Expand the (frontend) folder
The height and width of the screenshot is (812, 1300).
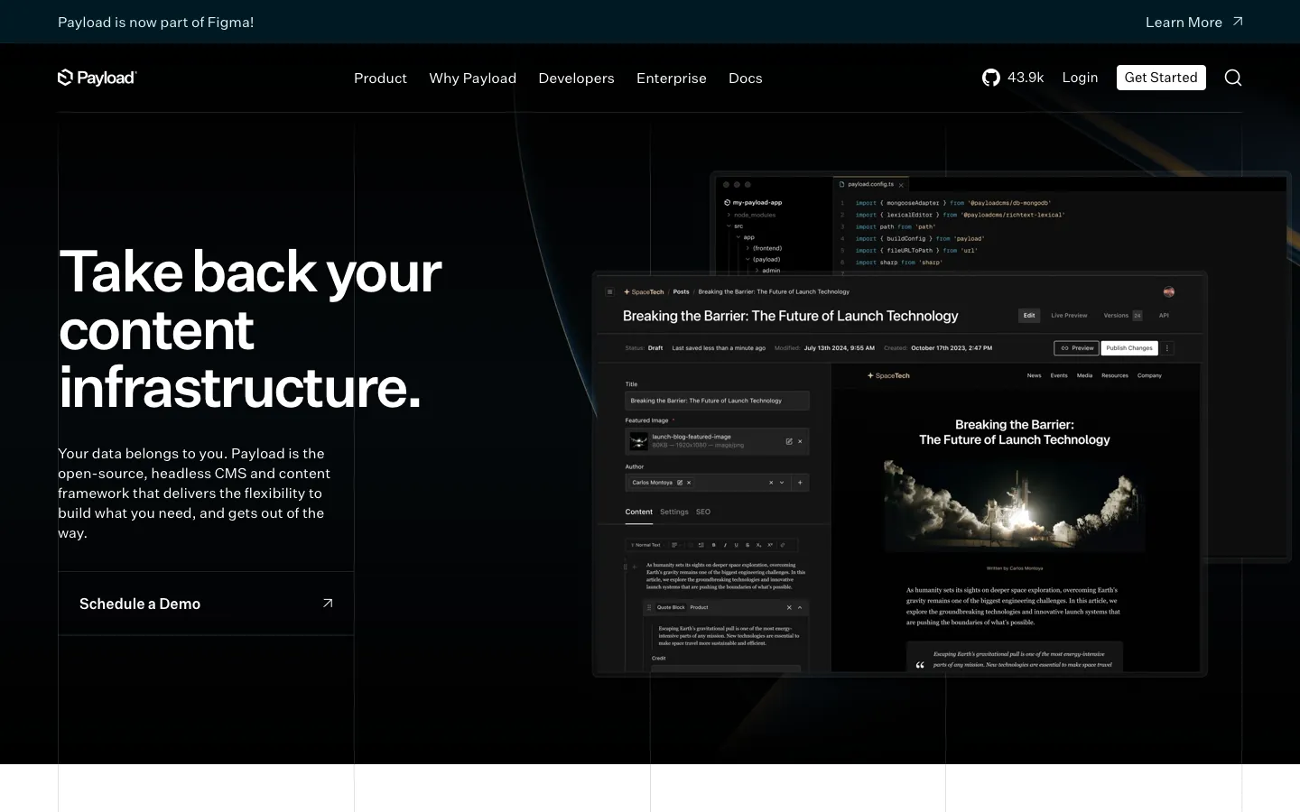pos(764,248)
